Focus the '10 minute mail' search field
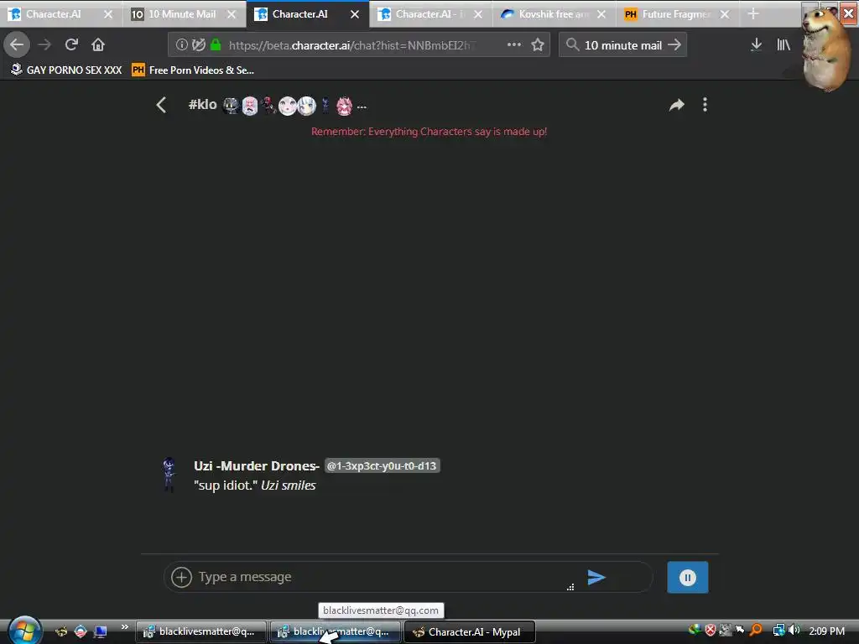 point(623,45)
